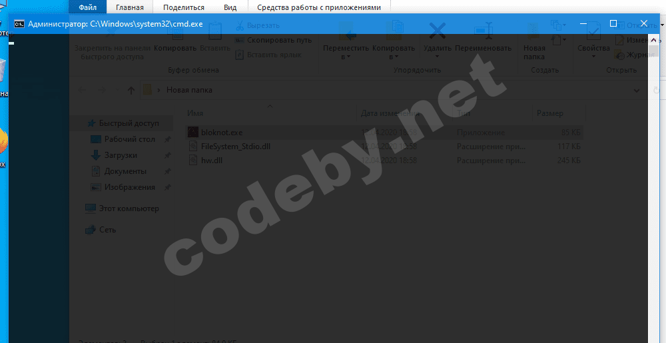Open the address bar history dropdown
666x343 pixels.
point(637,91)
